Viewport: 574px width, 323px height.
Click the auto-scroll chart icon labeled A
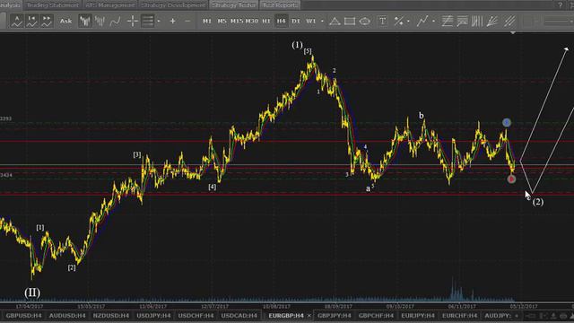(x=17, y=22)
